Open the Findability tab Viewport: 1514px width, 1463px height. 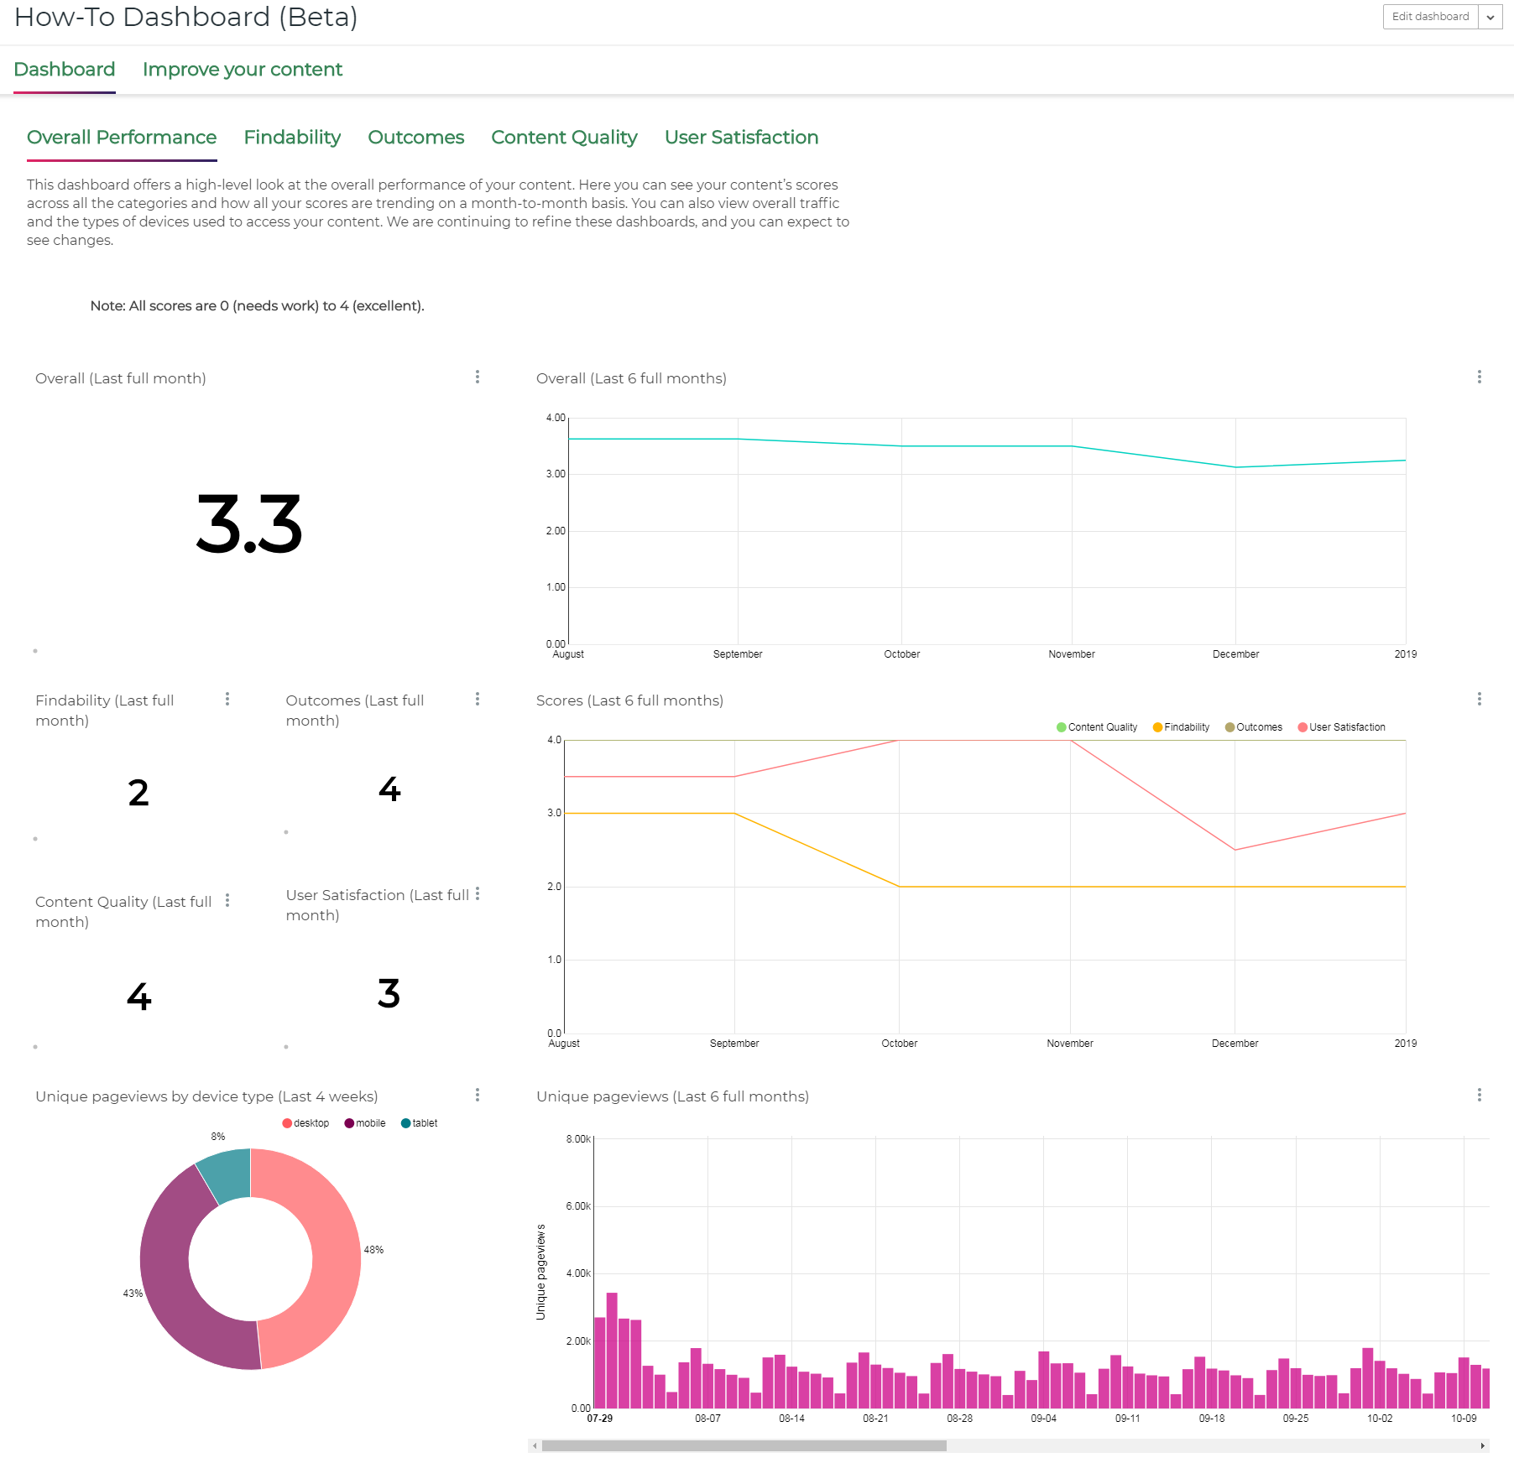291,137
